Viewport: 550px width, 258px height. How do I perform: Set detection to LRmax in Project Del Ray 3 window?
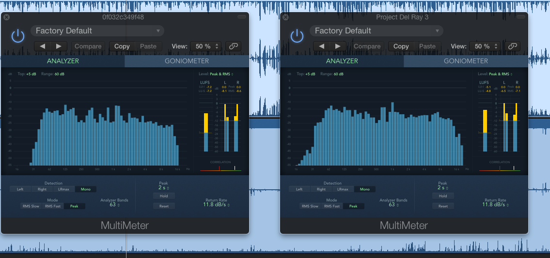tap(343, 189)
